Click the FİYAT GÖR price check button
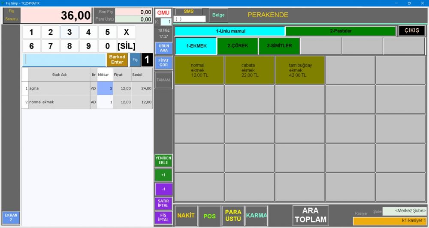Screen dimensions: 429x228 [163, 63]
